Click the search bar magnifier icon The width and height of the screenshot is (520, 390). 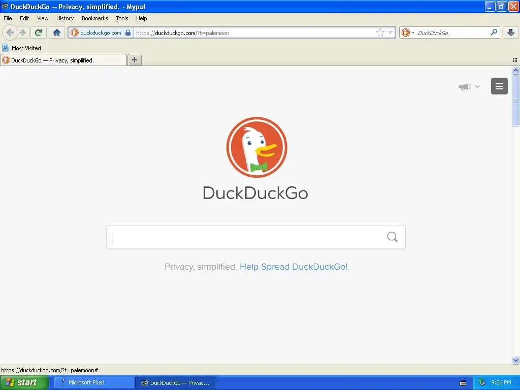coord(494,32)
